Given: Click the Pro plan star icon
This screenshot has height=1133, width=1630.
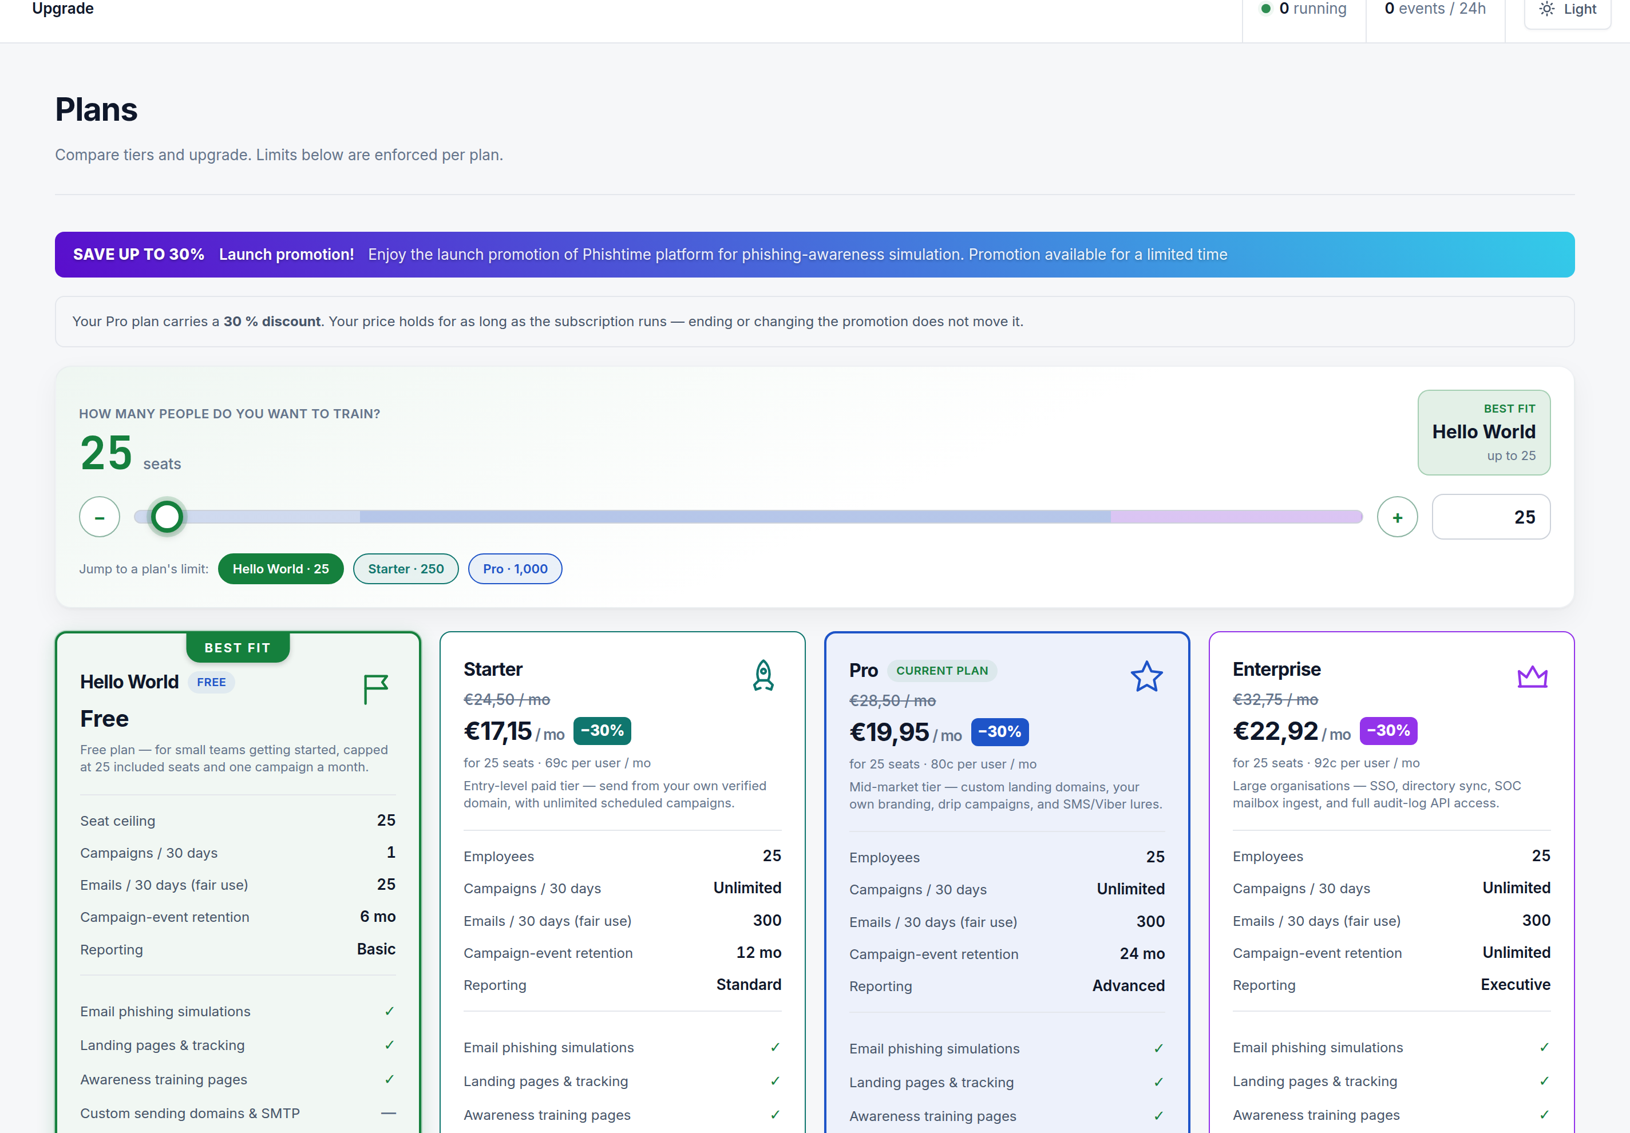Looking at the screenshot, I should click(x=1146, y=676).
